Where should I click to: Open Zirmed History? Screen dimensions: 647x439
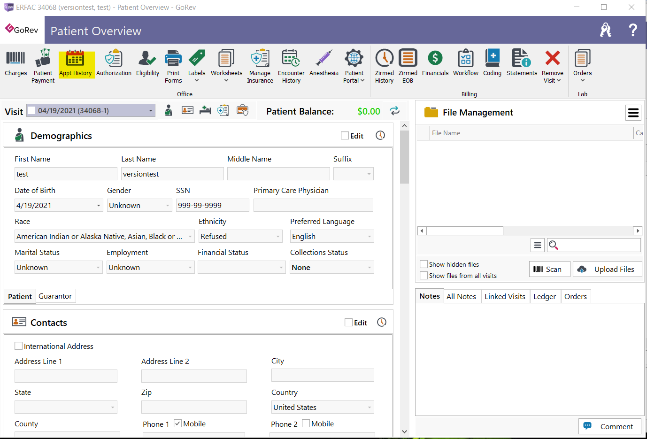[384, 66]
